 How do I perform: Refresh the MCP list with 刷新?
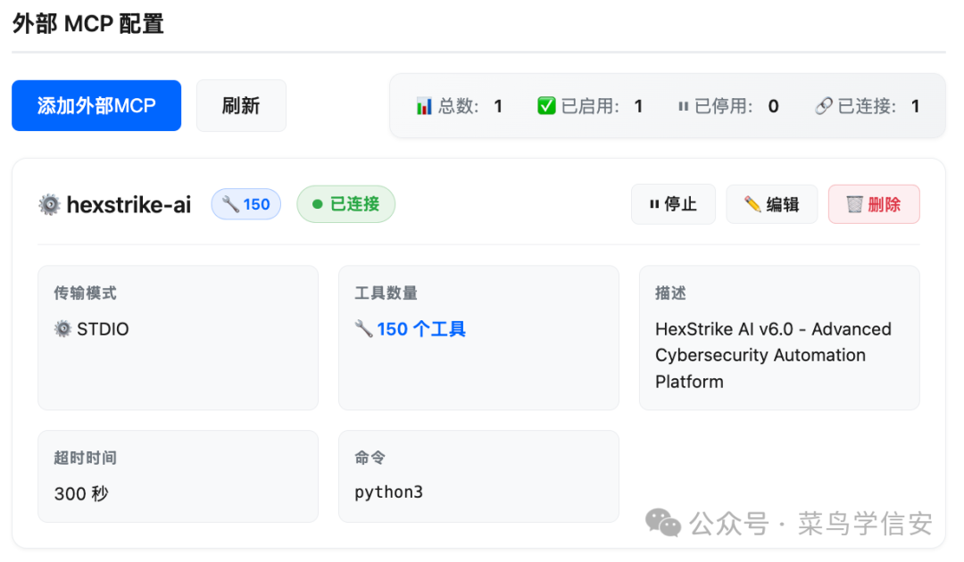pos(241,105)
